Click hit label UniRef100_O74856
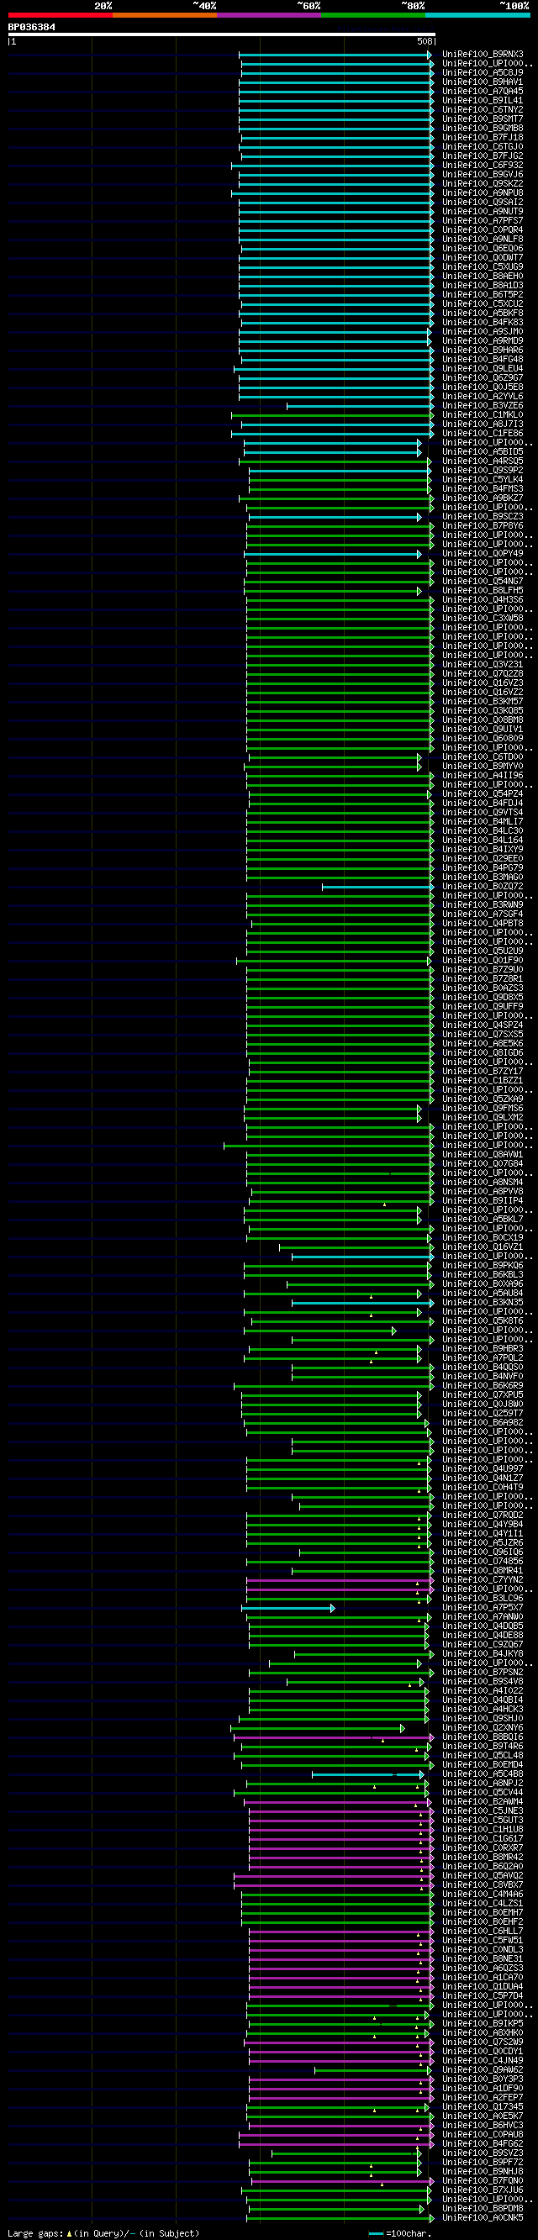The width and height of the screenshot is (538, 2240). coord(483,1562)
